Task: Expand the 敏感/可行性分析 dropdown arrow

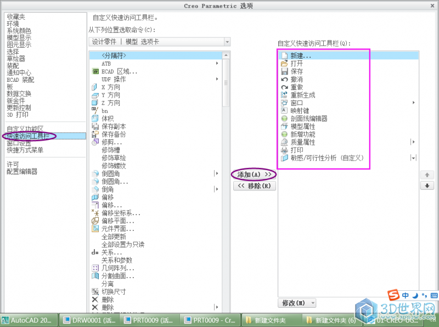Action: [413, 158]
